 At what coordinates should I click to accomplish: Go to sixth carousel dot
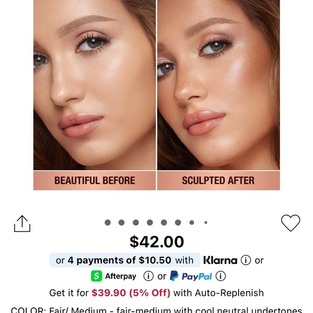click(x=178, y=222)
